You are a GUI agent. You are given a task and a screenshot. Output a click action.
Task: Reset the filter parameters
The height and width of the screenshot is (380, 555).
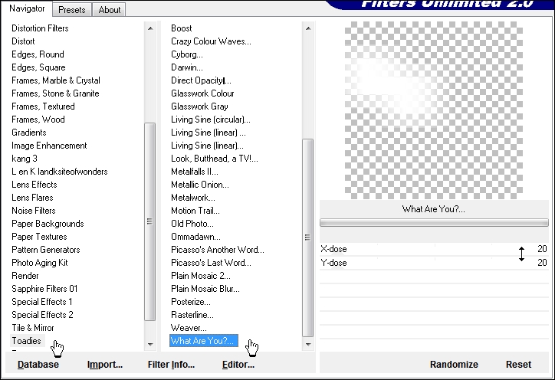click(x=518, y=365)
